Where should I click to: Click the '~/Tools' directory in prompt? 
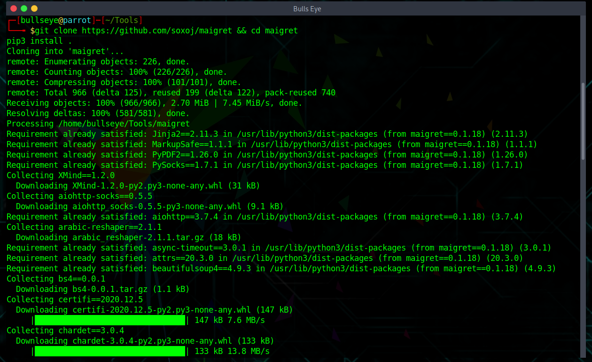pos(122,21)
